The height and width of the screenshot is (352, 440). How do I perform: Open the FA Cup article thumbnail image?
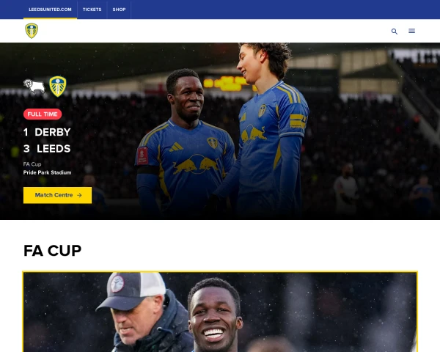tap(220, 312)
